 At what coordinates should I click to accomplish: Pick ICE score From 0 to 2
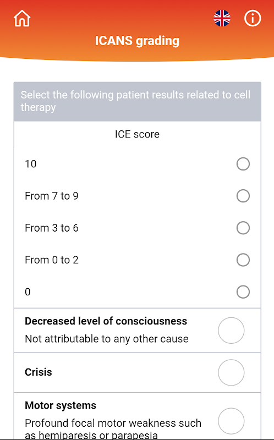tap(243, 260)
